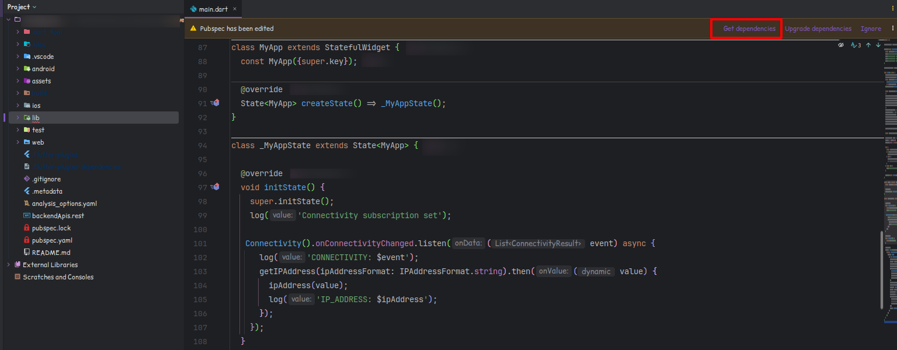Close the main.dart tab
The image size is (897, 350).
(x=235, y=9)
